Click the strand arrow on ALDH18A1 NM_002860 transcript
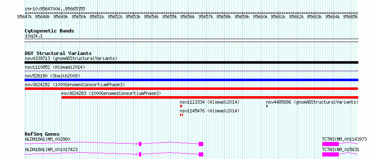The image size is (370, 159). tap(137, 144)
